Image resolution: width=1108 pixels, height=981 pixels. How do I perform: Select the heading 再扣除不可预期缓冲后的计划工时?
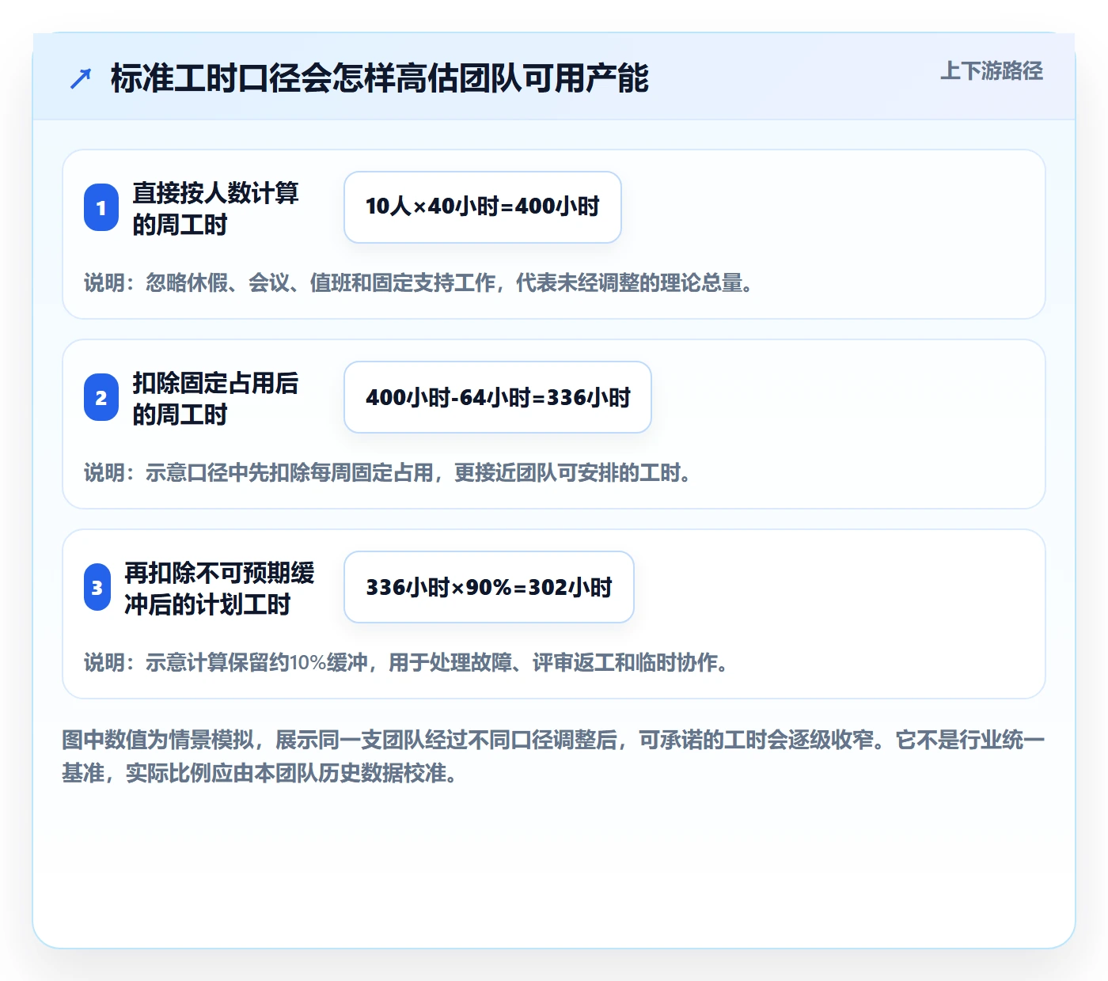coord(219,588)
